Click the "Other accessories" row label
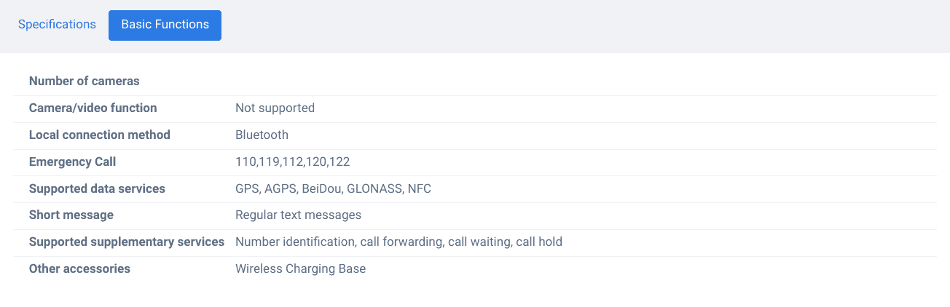Screen dimensions: 950x307 coord(79,268)
